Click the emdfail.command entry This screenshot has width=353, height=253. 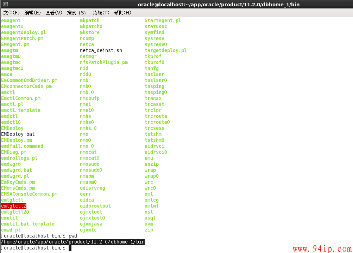click(x=22, y=146)
